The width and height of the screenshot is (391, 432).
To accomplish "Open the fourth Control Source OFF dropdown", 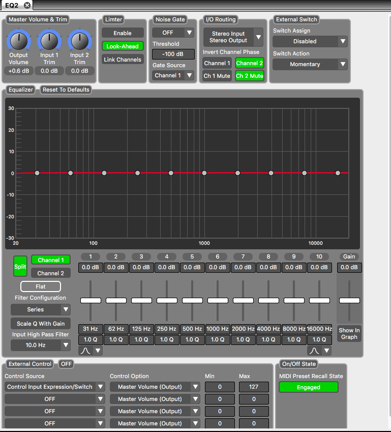I will [x=54, y=423].
